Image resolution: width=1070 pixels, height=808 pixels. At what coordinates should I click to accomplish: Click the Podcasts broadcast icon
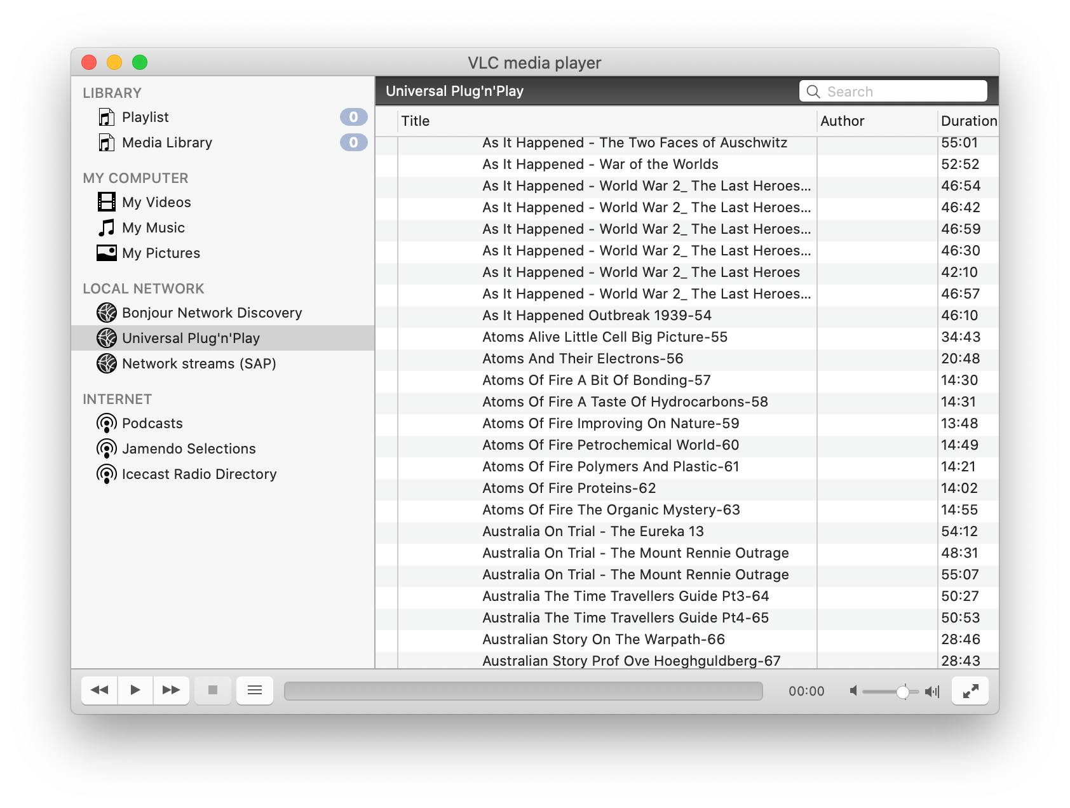[x=106, y=423]
